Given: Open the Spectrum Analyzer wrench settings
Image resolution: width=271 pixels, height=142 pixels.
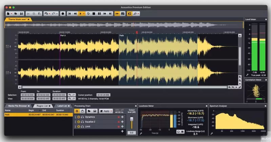Looking at the screenshot, I should [x=212, y=133].
